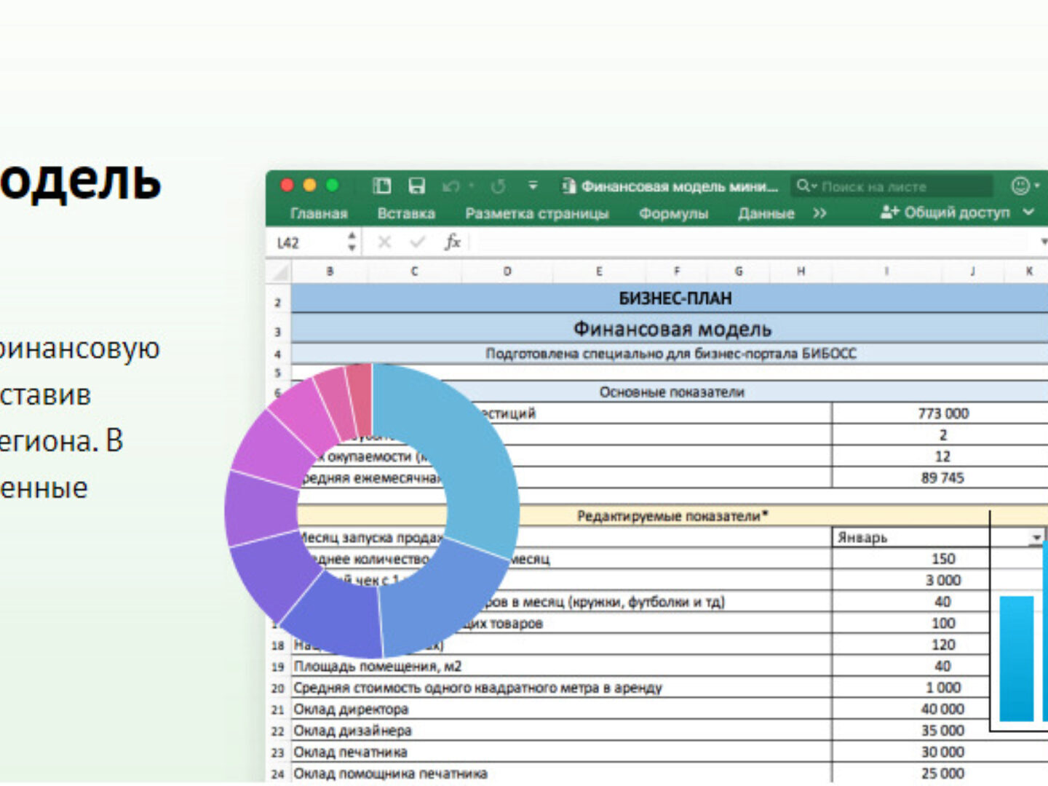Image resolution: width=1048 pixels, height=786 pixels.
Task: Click the Undo arrow icon
Action: [x=450, y=187]
